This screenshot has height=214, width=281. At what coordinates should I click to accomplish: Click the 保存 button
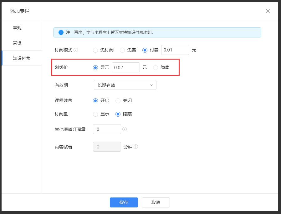pos(124,202)
